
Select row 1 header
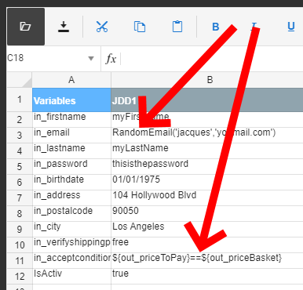point(20,100)
